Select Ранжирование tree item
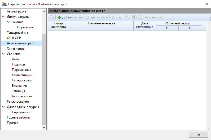The height and width of the screenshot is (140, 211). coord(18,102)
